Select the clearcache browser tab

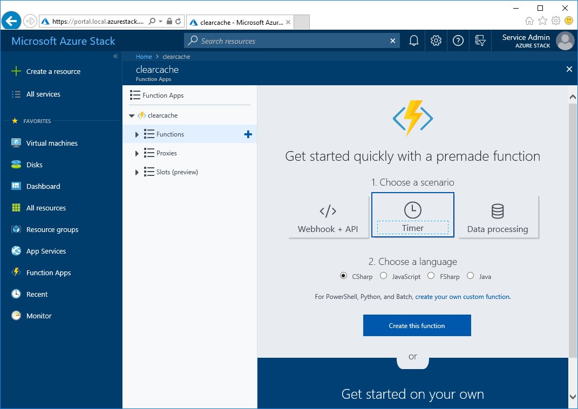click(241, 23)
